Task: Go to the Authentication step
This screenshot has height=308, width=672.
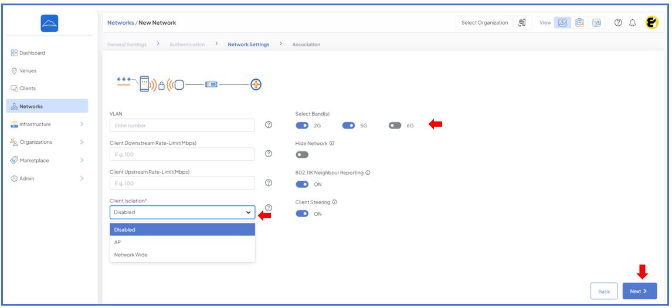Action: pyautogui.click(x=187, y=44)
